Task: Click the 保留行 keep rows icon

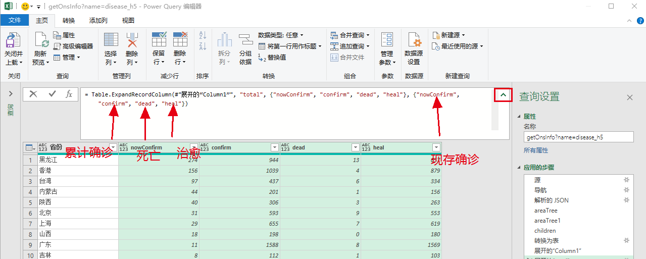Action: point(159,40)
